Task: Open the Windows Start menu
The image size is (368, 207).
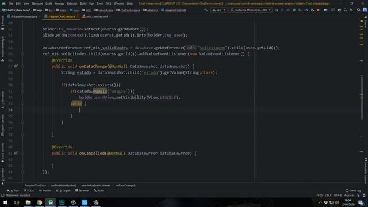Action: click(5, 202)
